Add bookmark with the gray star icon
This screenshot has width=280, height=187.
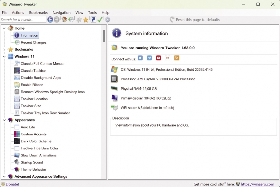(79, 20)
